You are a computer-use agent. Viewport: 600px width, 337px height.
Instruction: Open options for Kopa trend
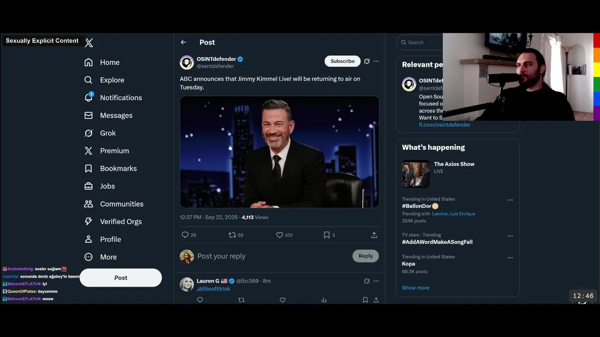pyautogui.click(x=510, y=257)
